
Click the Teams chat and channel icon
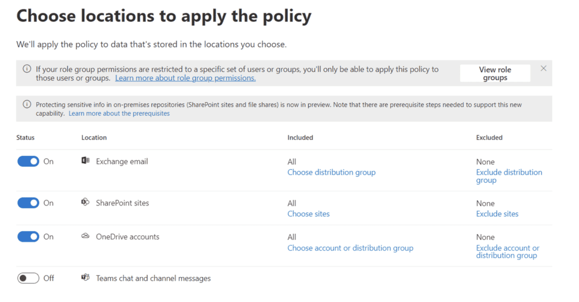pos(85,277)
